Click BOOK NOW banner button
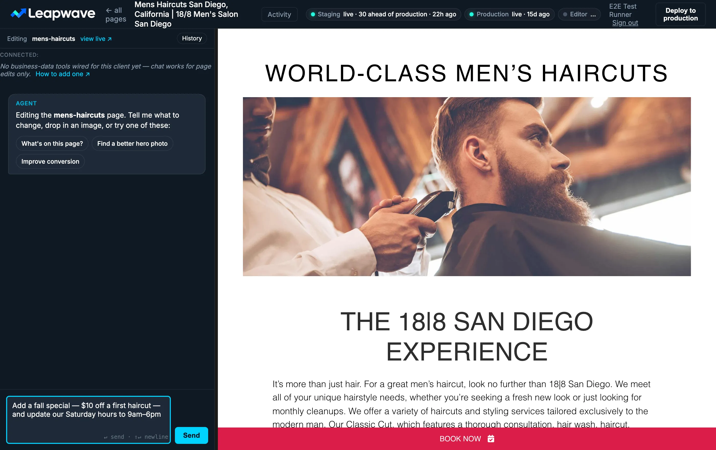 tap(467, 439)
